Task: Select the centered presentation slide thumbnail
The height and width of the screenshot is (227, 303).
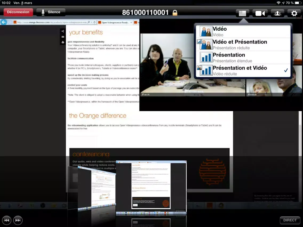Action: coord(151,188)
